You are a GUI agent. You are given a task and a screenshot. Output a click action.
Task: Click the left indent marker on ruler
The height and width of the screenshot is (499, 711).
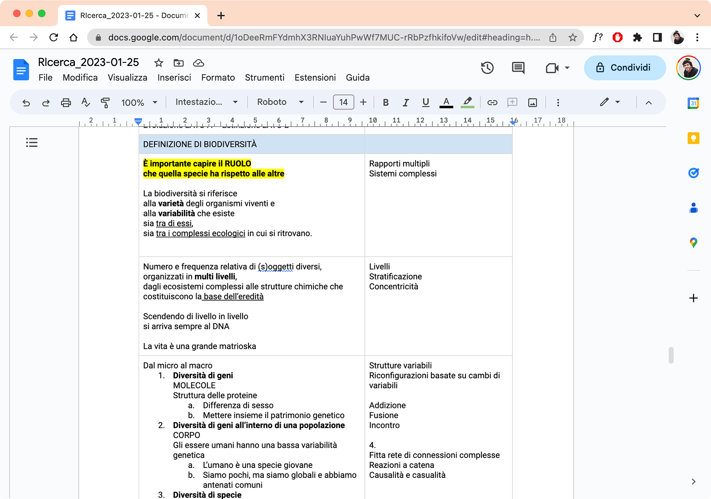tap(138, 121)
